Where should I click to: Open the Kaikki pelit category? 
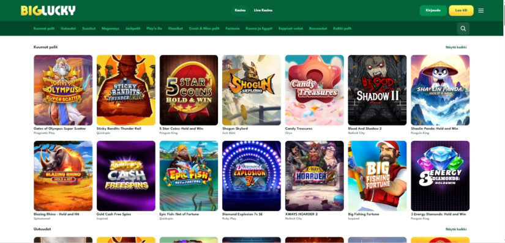point(342,28)
